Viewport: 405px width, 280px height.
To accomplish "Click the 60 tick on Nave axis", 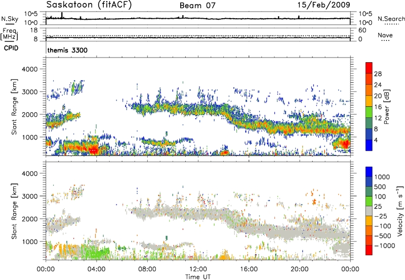I will [x=362, y=30].
